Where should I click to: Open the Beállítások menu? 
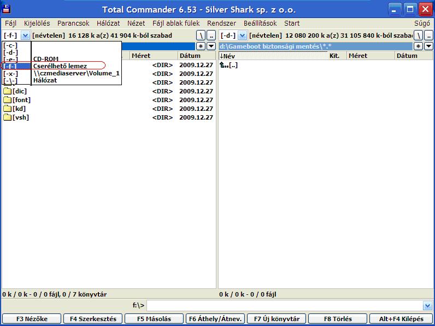tap(260, 23)
